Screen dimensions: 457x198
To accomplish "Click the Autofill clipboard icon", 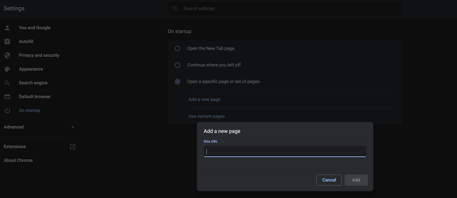I will pyautogui.click(x=7, y=42).
